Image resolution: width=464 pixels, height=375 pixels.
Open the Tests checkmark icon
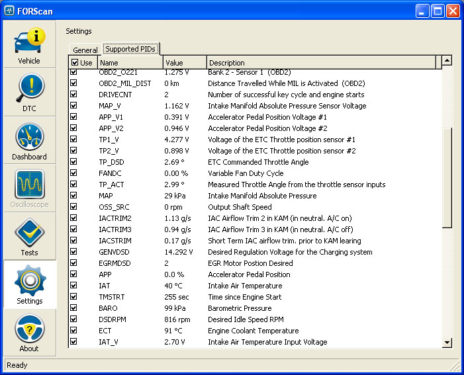tap(29, 231)
